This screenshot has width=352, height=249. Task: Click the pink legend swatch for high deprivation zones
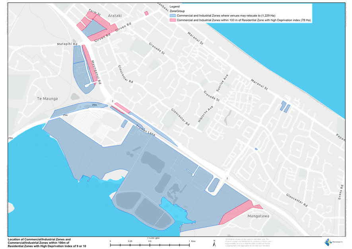pos(173,20)
